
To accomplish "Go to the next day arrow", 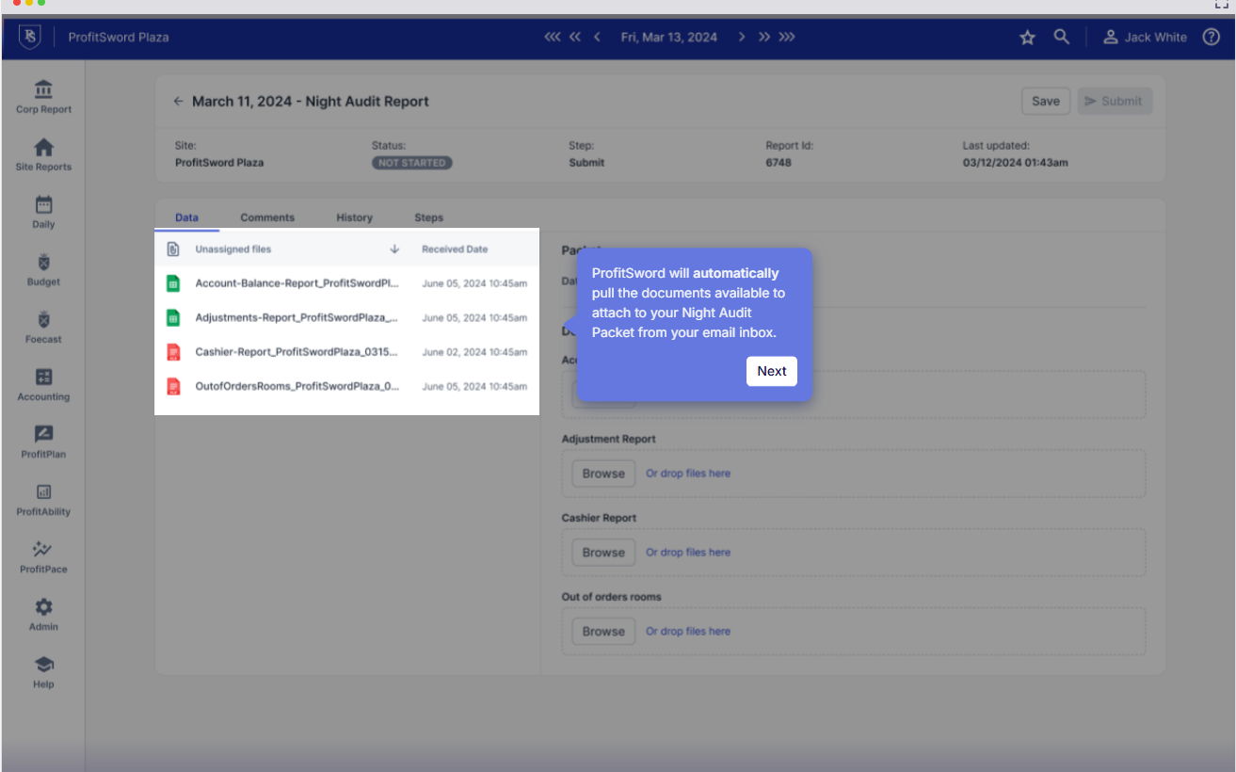I will pyautogui.click(x=742, y=38).
